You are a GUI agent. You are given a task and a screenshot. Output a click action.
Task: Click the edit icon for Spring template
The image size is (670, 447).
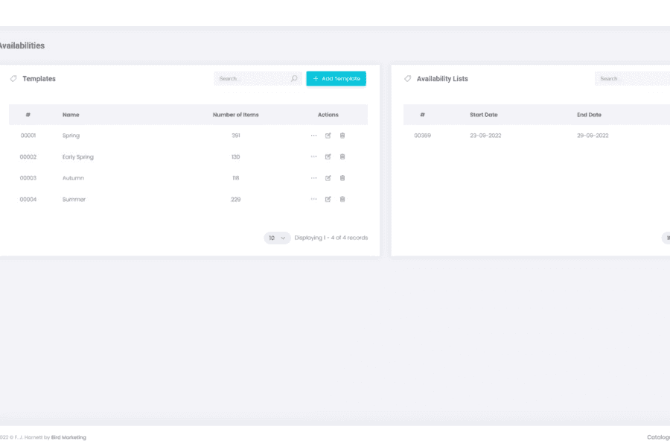[x=328, y=136]
